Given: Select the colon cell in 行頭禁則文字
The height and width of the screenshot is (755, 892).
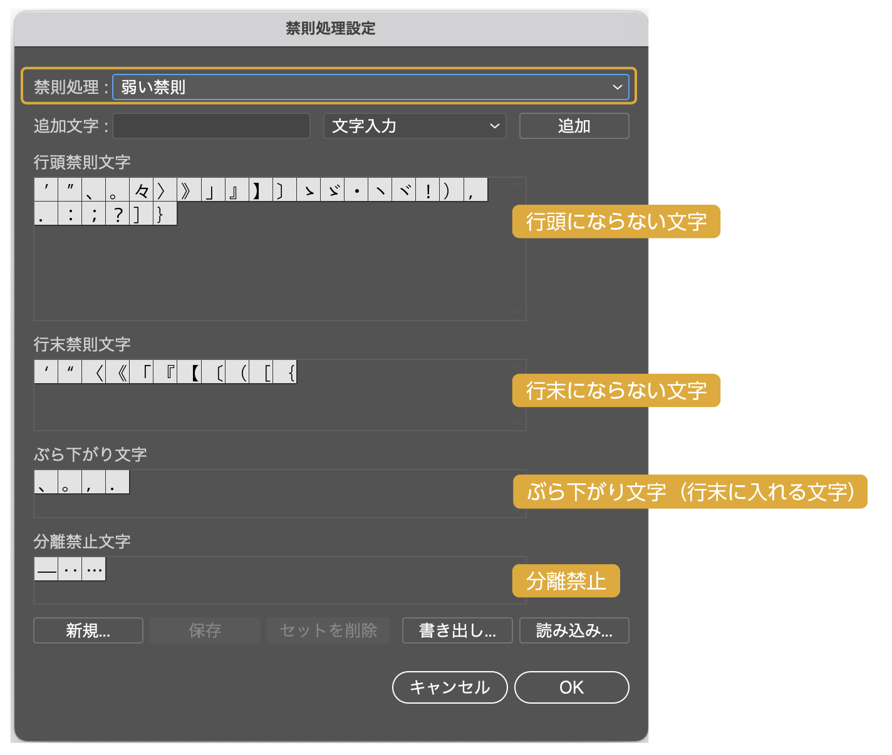Looking at the screenshot, I should point(70,213).
